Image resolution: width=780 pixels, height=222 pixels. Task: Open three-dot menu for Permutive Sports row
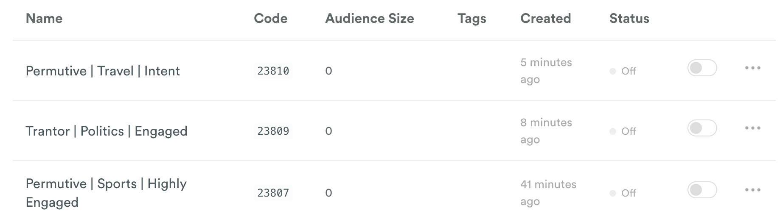click(x=752, y=190)
